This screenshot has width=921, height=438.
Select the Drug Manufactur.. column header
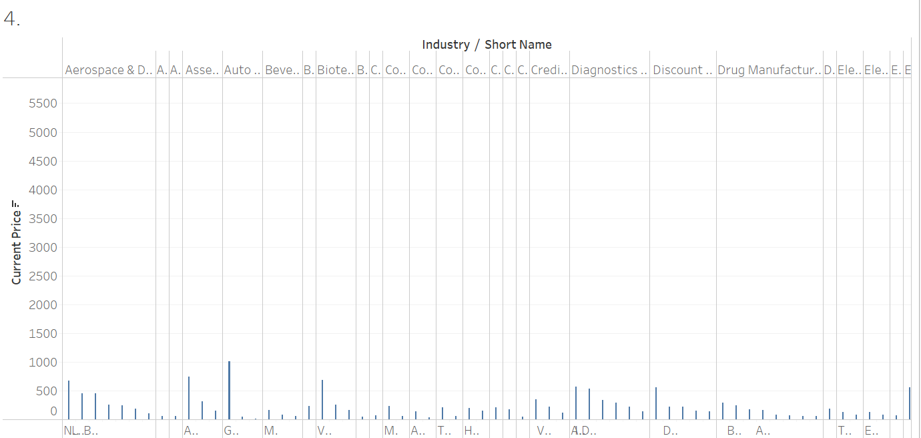click(769, 70)
